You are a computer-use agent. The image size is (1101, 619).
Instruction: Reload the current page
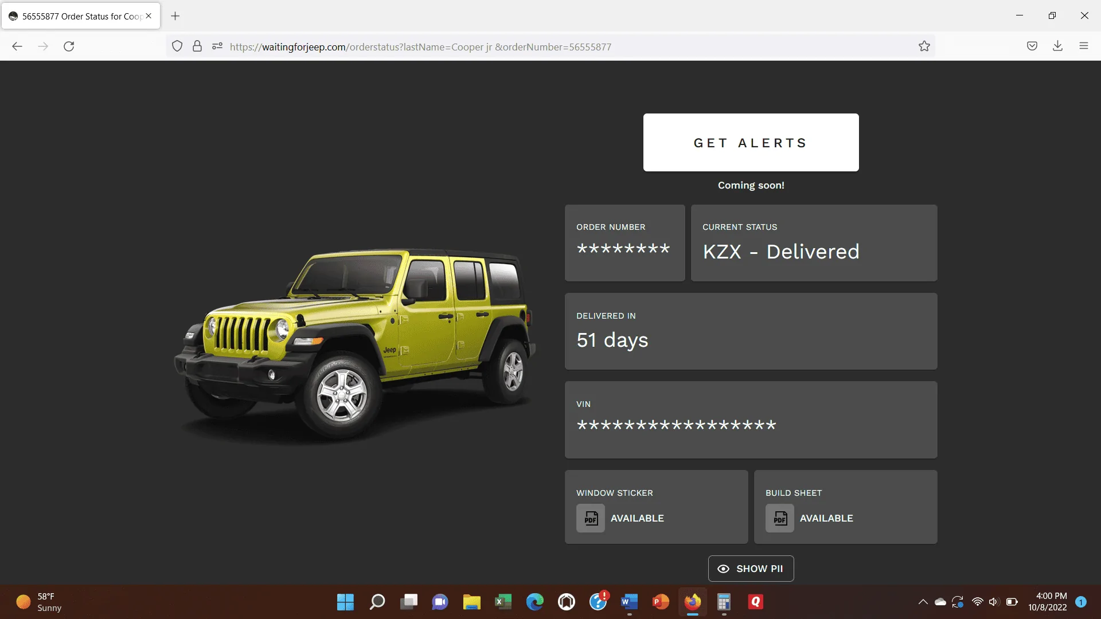click(69, 46)
